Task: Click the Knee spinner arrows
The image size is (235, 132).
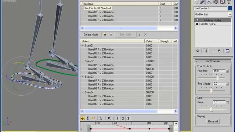Action: tap(227, 102)
